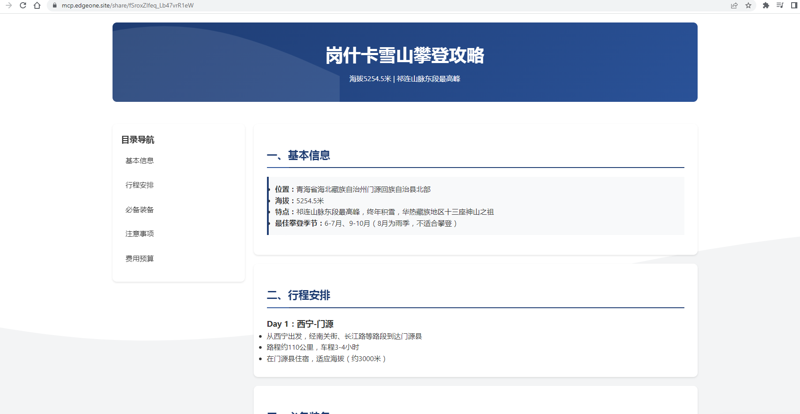The image size is (800, 414).
Task: Go to the browser home page icon
Action: pyautogui.click(x=37, y=5)
